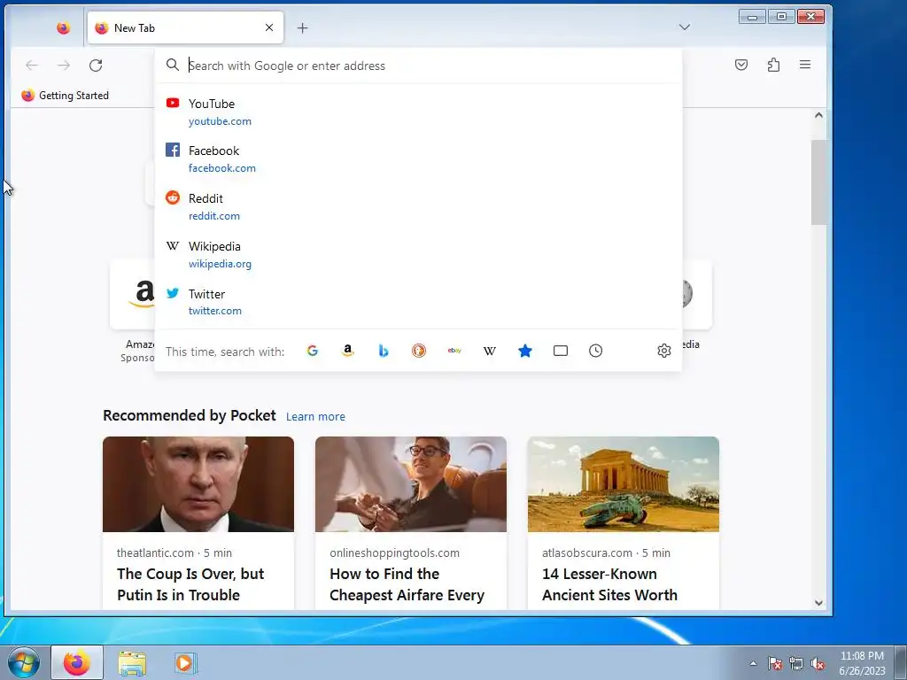Choose Facebook suggestion
Image resolution: width=907 pixels, height=680 pixels.
coord(418,159)
